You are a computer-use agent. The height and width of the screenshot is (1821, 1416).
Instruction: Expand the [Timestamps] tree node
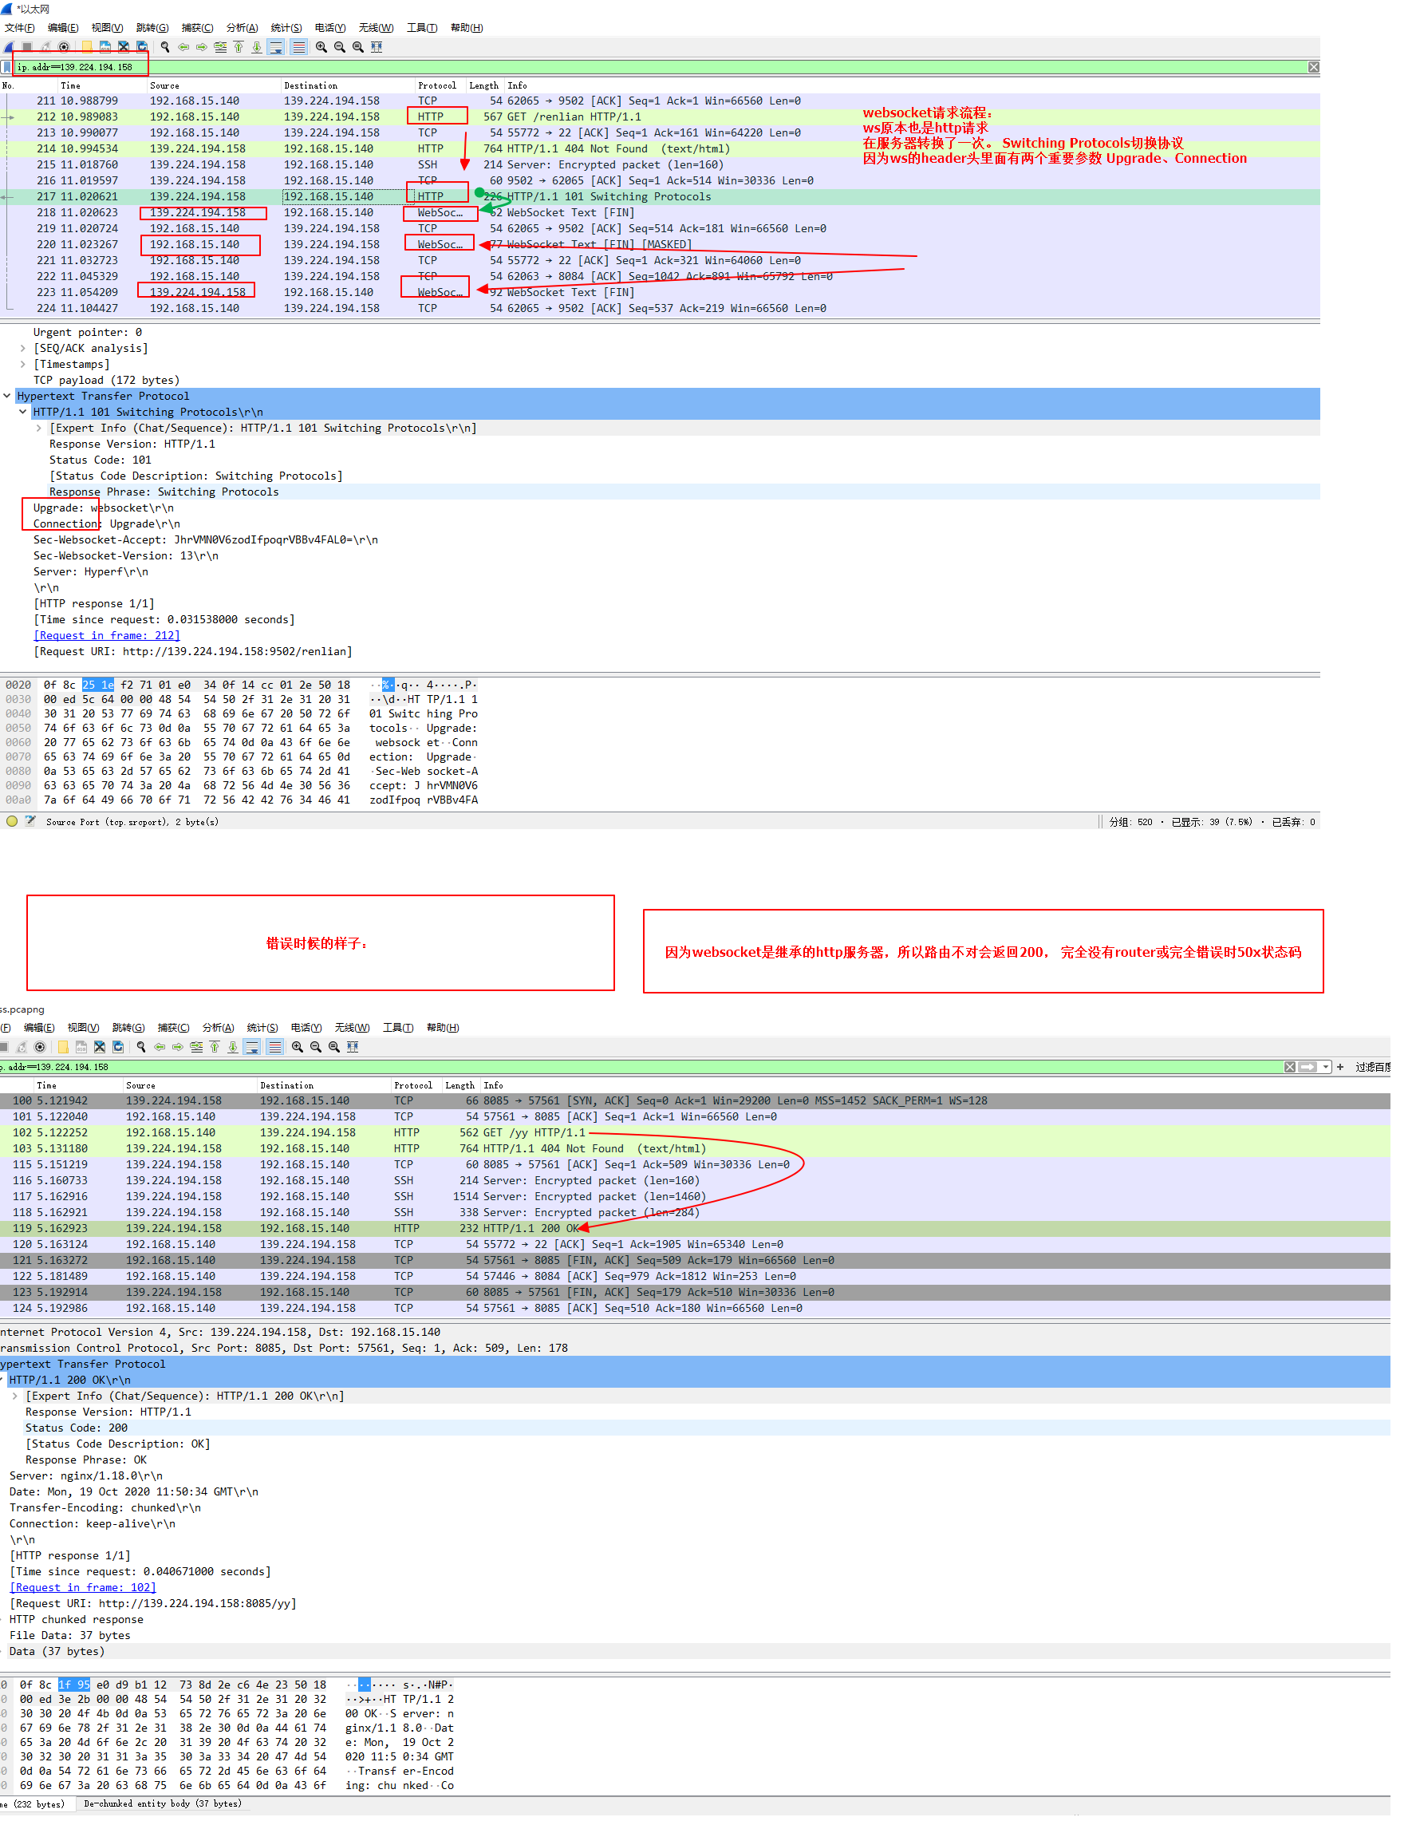[x=22, y=365]
